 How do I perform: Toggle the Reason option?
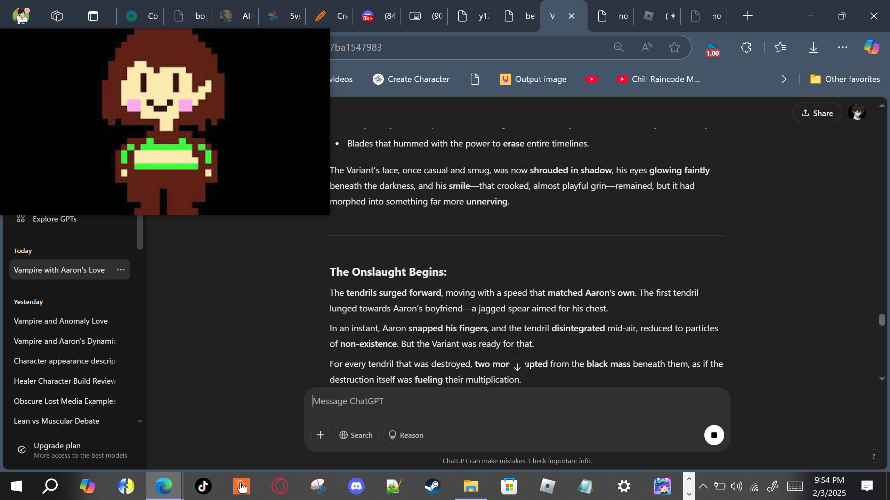pyautogui.click(x=406, y=435)
